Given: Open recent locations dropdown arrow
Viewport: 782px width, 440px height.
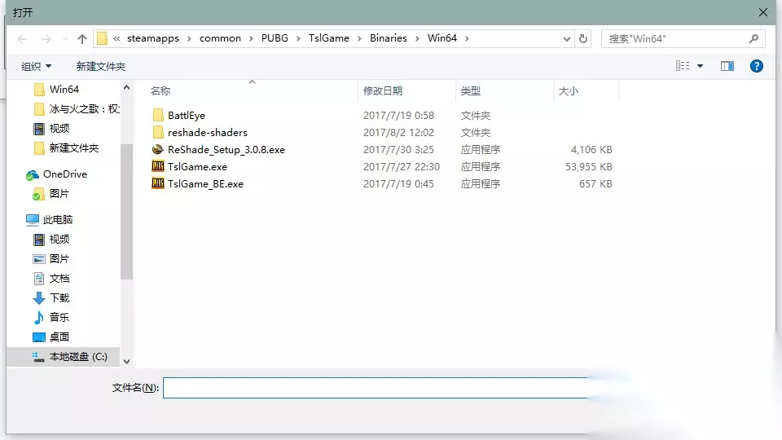Looking at the screenshot, I should click(65, 39).
